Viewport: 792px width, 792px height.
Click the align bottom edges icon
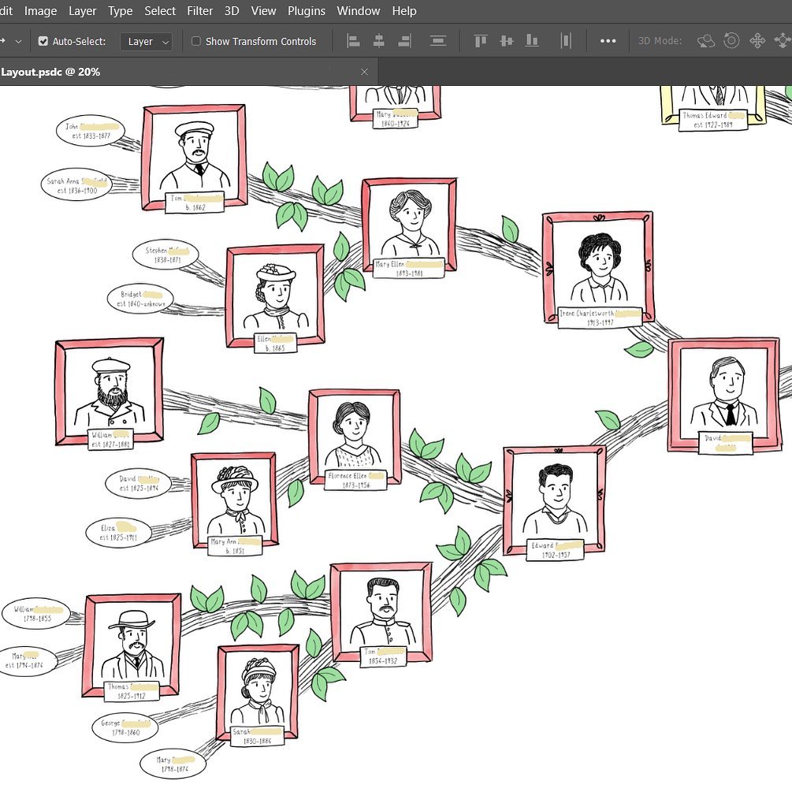532,41
